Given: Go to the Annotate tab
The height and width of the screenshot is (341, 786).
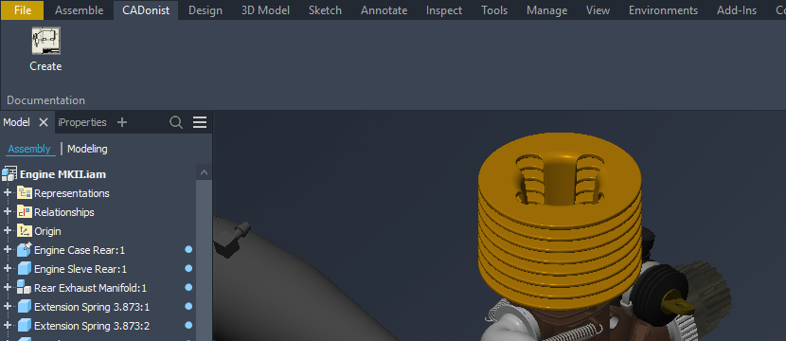Looking at the screenshot, I should pos(384,10).
